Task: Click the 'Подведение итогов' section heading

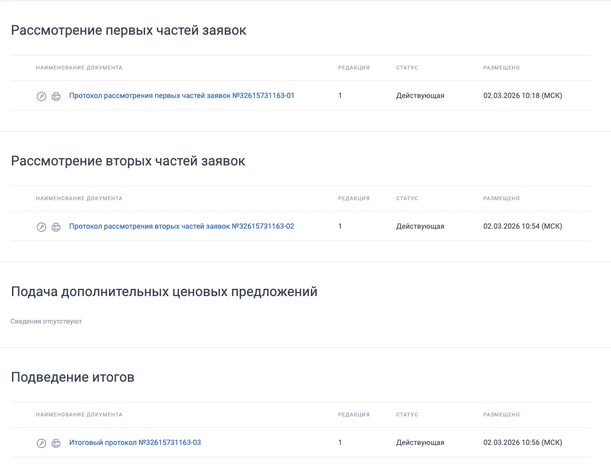Action: click(73, 377)
